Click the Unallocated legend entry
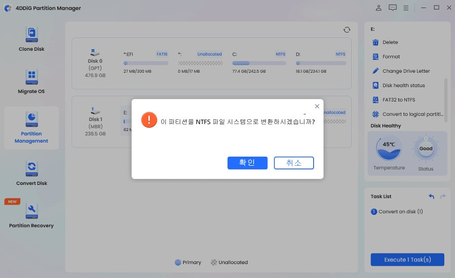Image resolution: width=455 pixels, height=278 pixels. 229,262
